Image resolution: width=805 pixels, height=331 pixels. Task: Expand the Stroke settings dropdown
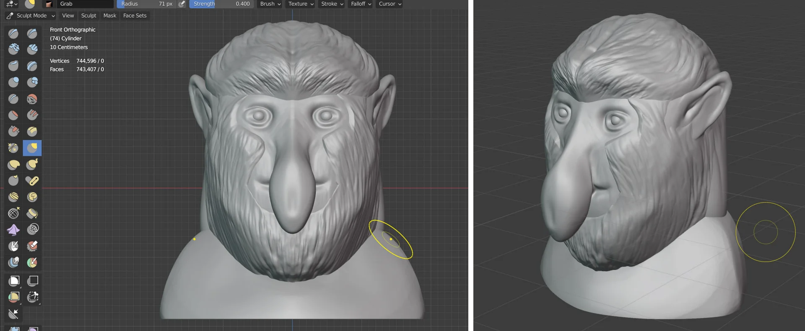click(332, 4)
